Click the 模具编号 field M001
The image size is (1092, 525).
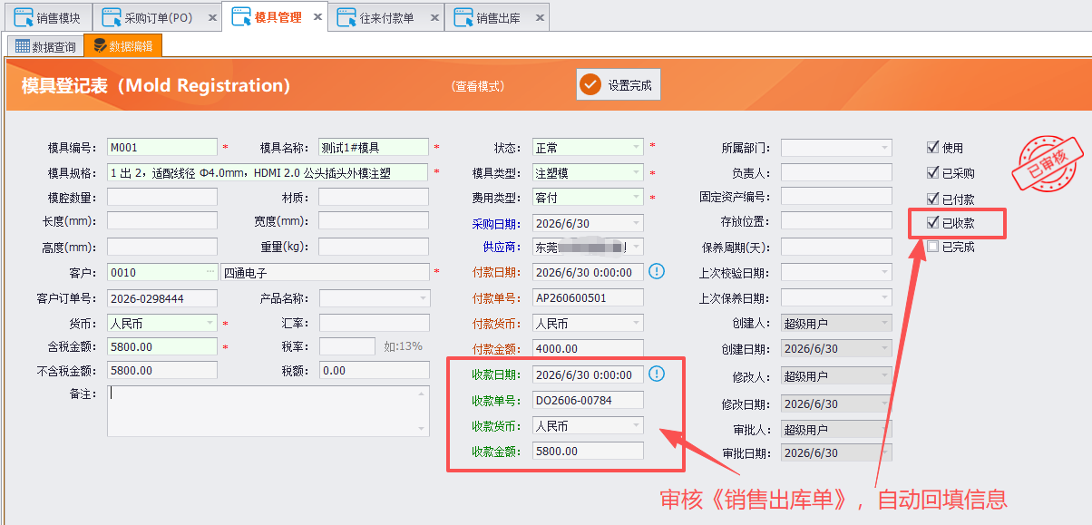162,147
